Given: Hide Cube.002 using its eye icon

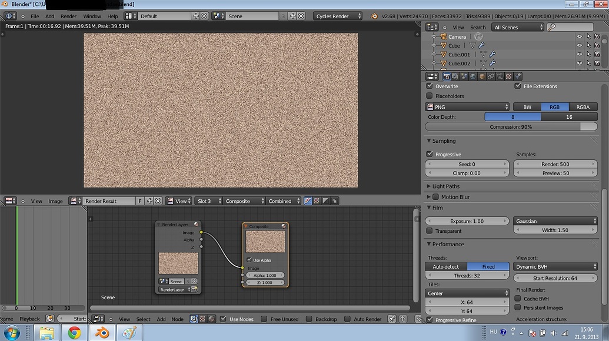Looking at the screenshot, I should (x=580, y=63).
